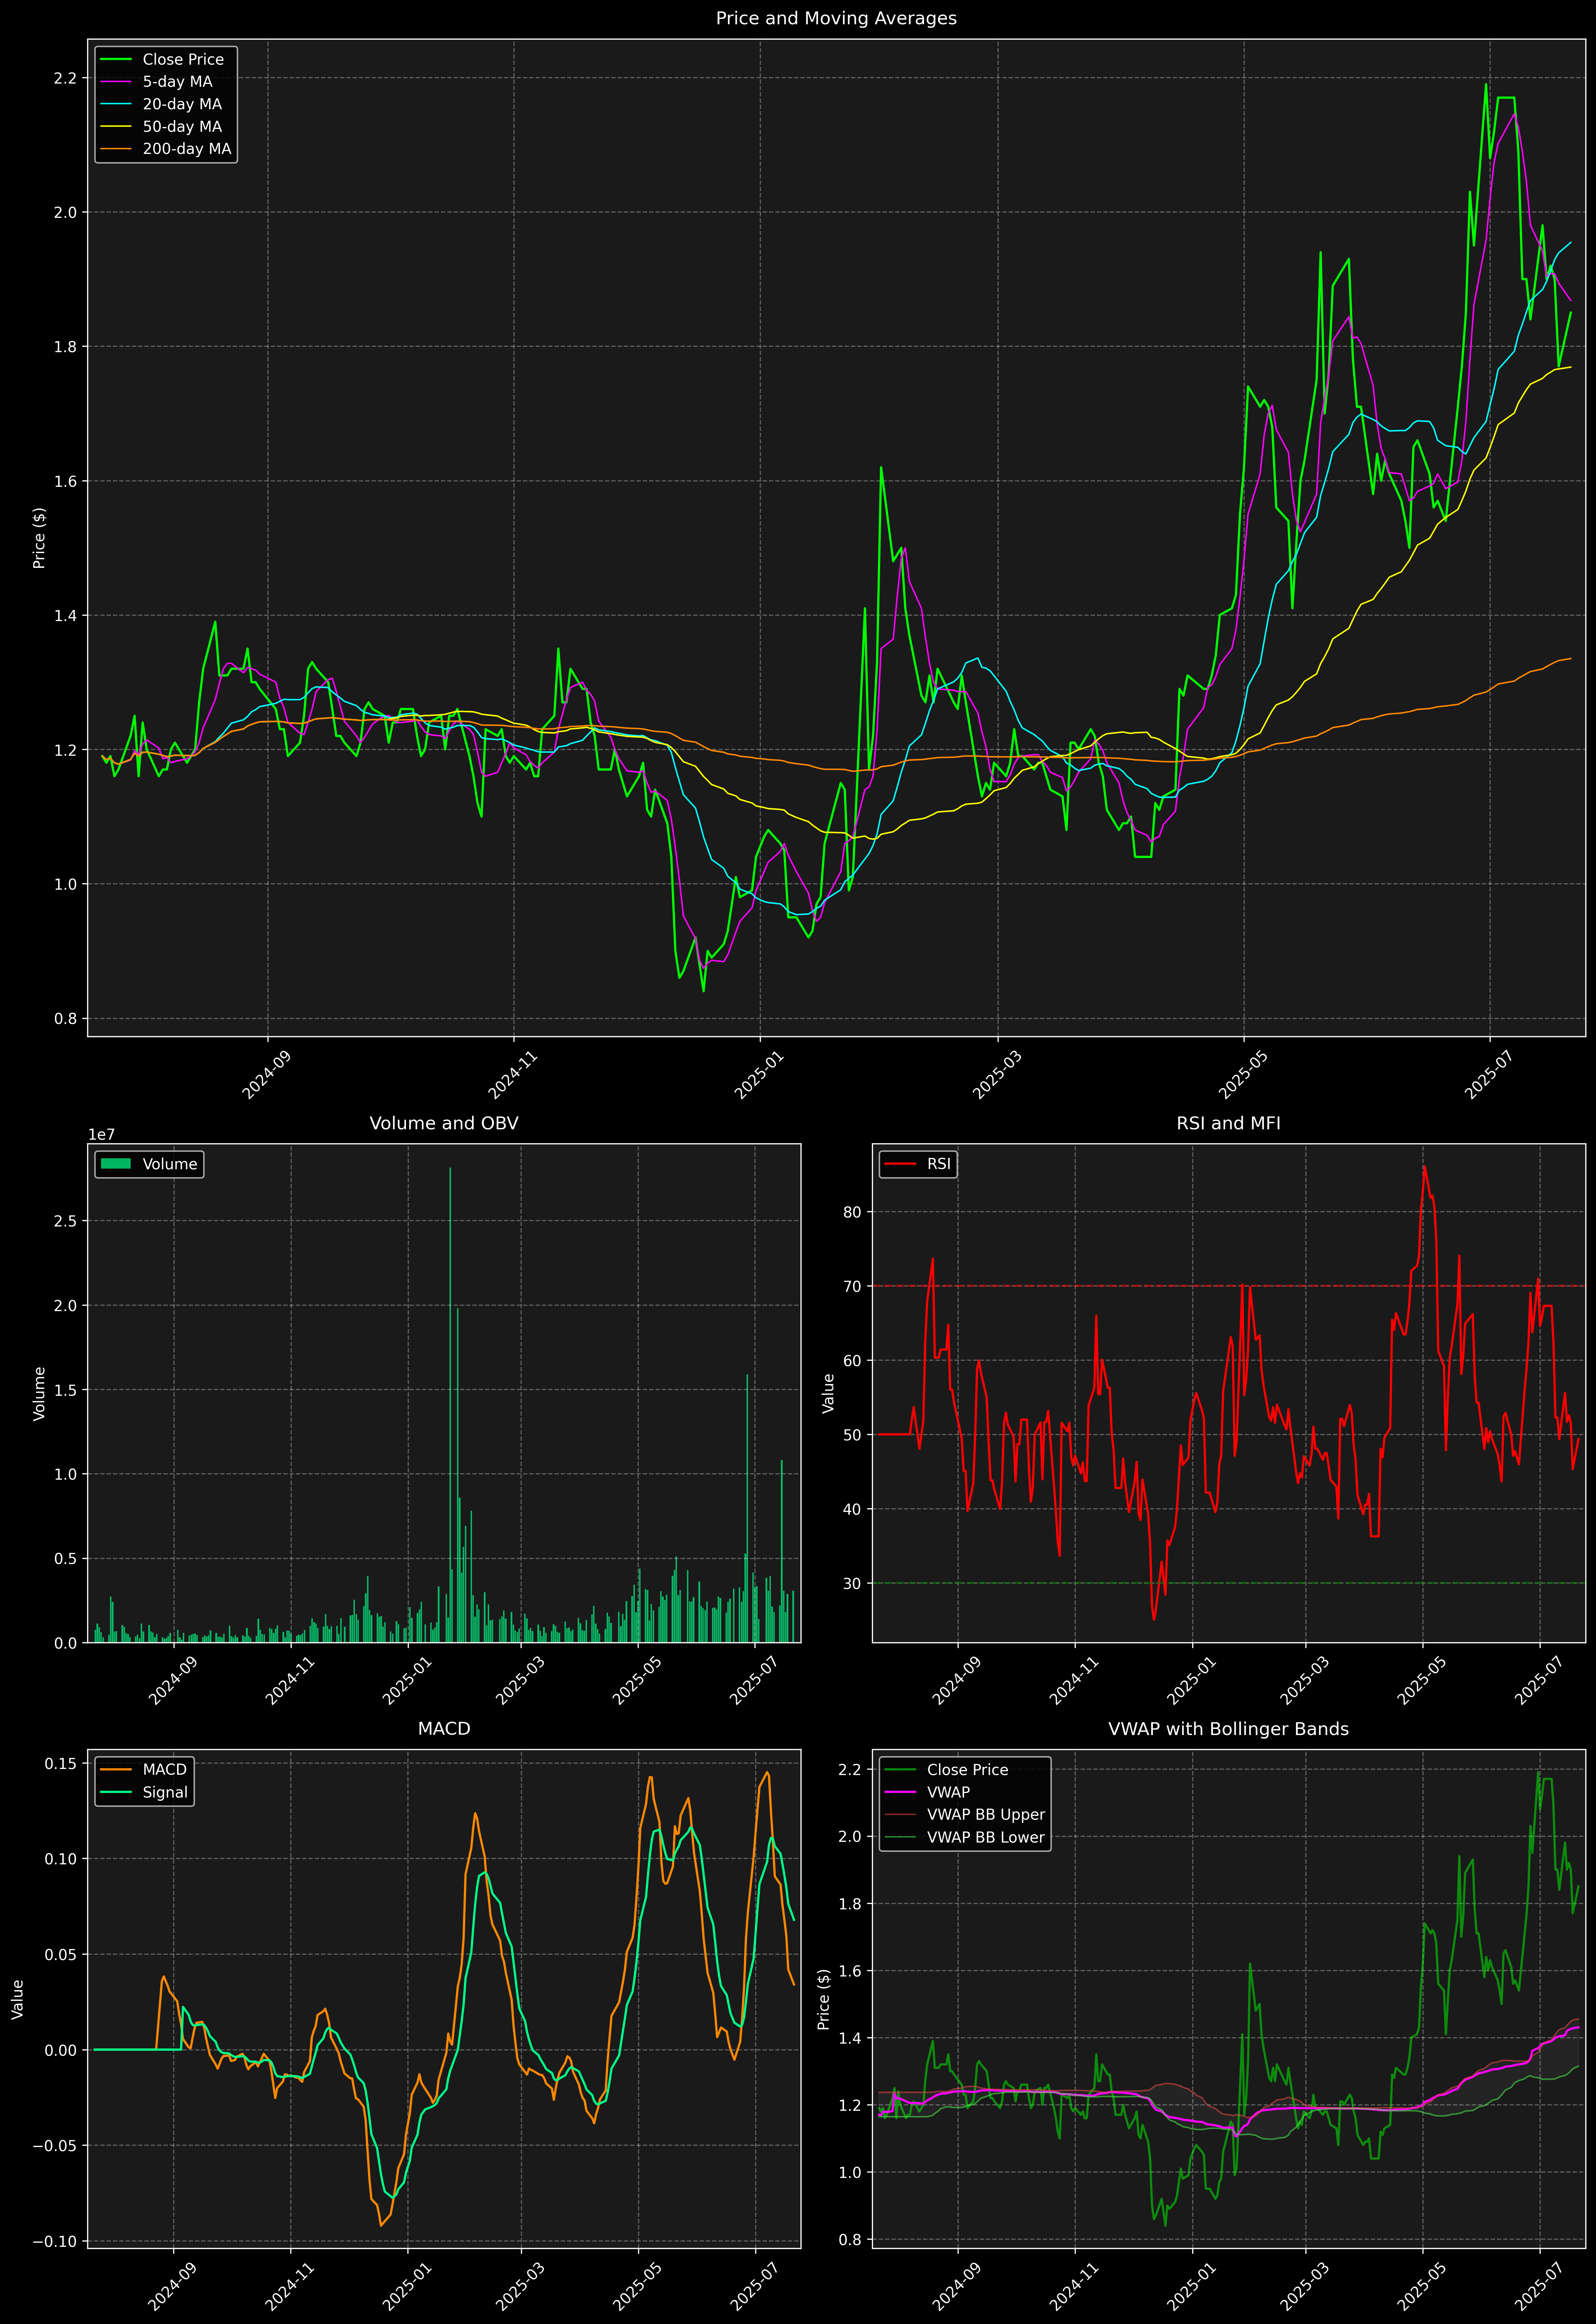Click '2025-01' date label on top chart

[x=760, y=1075]
